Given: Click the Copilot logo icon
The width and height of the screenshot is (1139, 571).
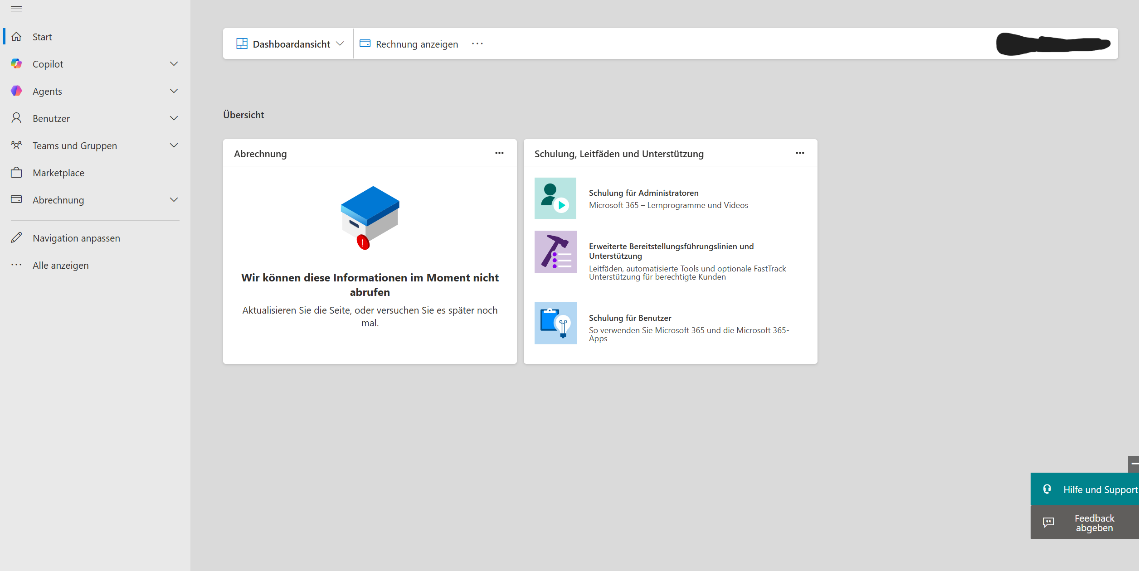Looking at the screenshot, I should point(16,64).
